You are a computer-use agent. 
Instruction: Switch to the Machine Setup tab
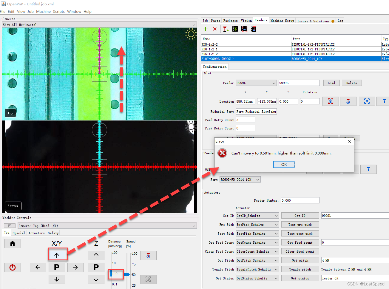[x=282, y=21]
